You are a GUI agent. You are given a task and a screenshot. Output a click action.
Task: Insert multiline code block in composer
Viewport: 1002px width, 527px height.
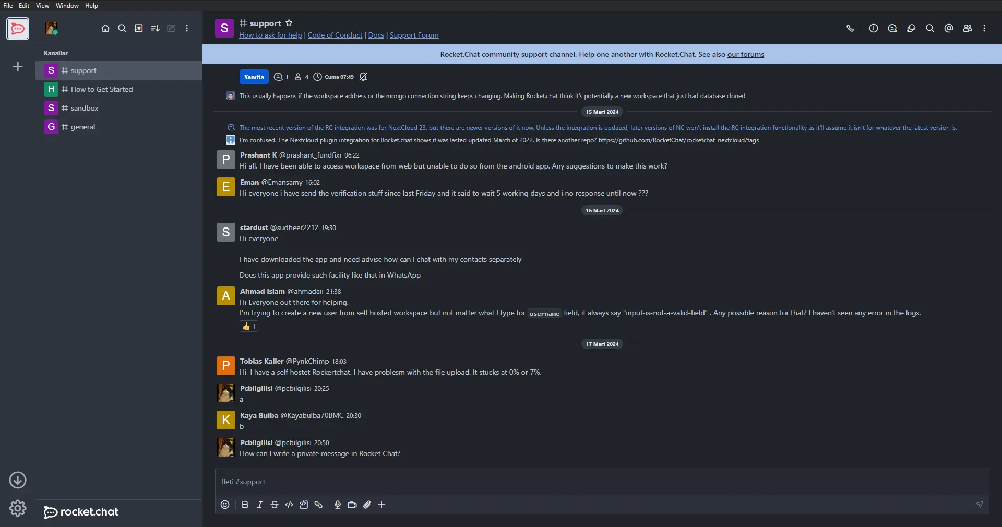[x=304, y=505]
